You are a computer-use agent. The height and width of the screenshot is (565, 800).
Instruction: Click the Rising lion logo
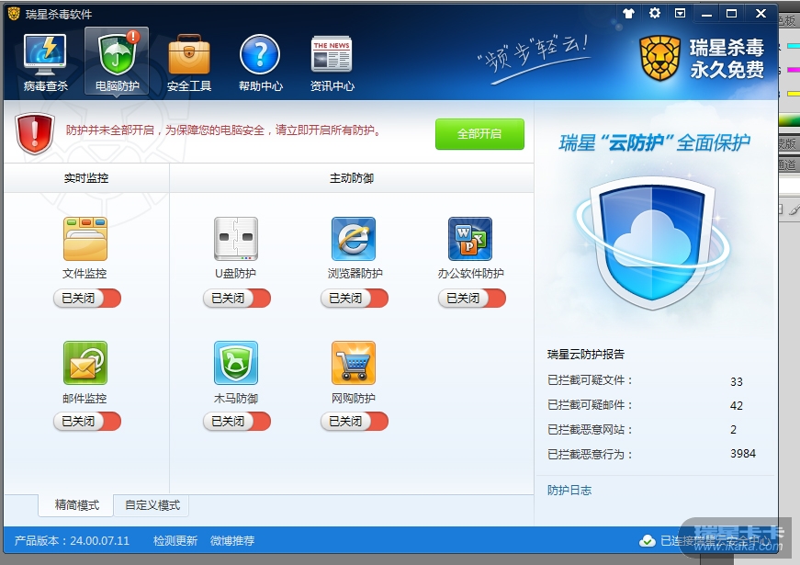[660, 58]
